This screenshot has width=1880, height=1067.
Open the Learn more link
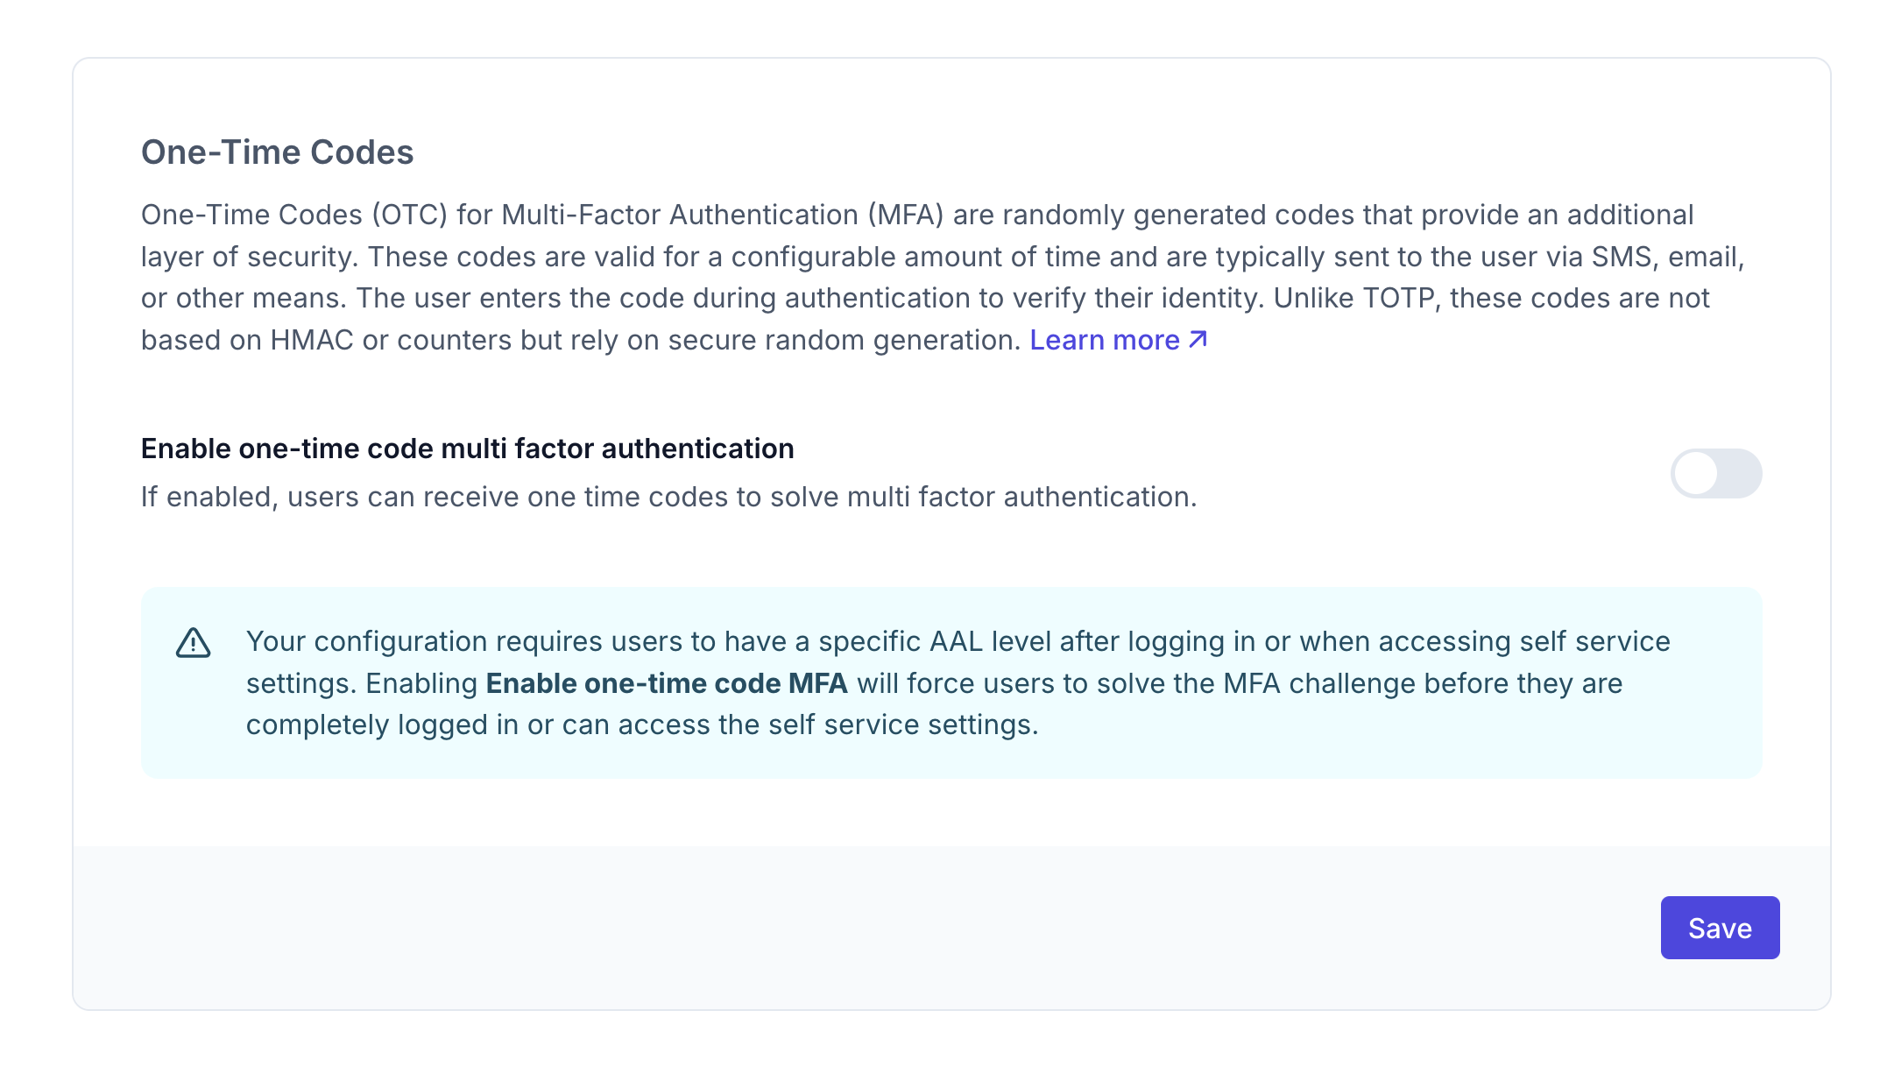pyautogui.click(x=1105, y=340)
